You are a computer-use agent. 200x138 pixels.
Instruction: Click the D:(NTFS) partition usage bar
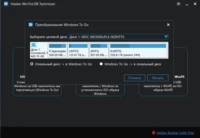(138, 46)
